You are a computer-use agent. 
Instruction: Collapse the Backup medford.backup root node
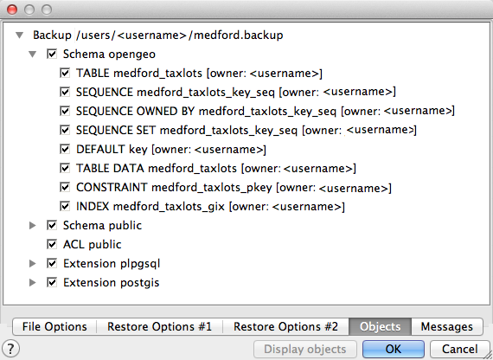(x=20, y=35)
